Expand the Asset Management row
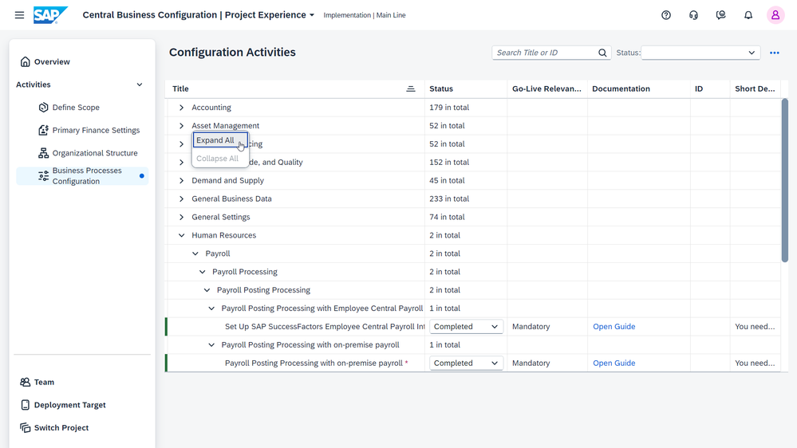 (181, 126)
